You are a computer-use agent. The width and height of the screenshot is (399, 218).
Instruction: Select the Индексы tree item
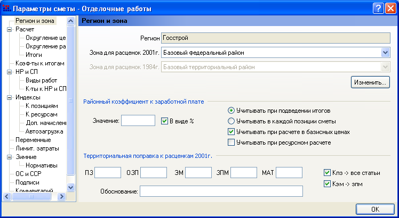pos(28,97)
